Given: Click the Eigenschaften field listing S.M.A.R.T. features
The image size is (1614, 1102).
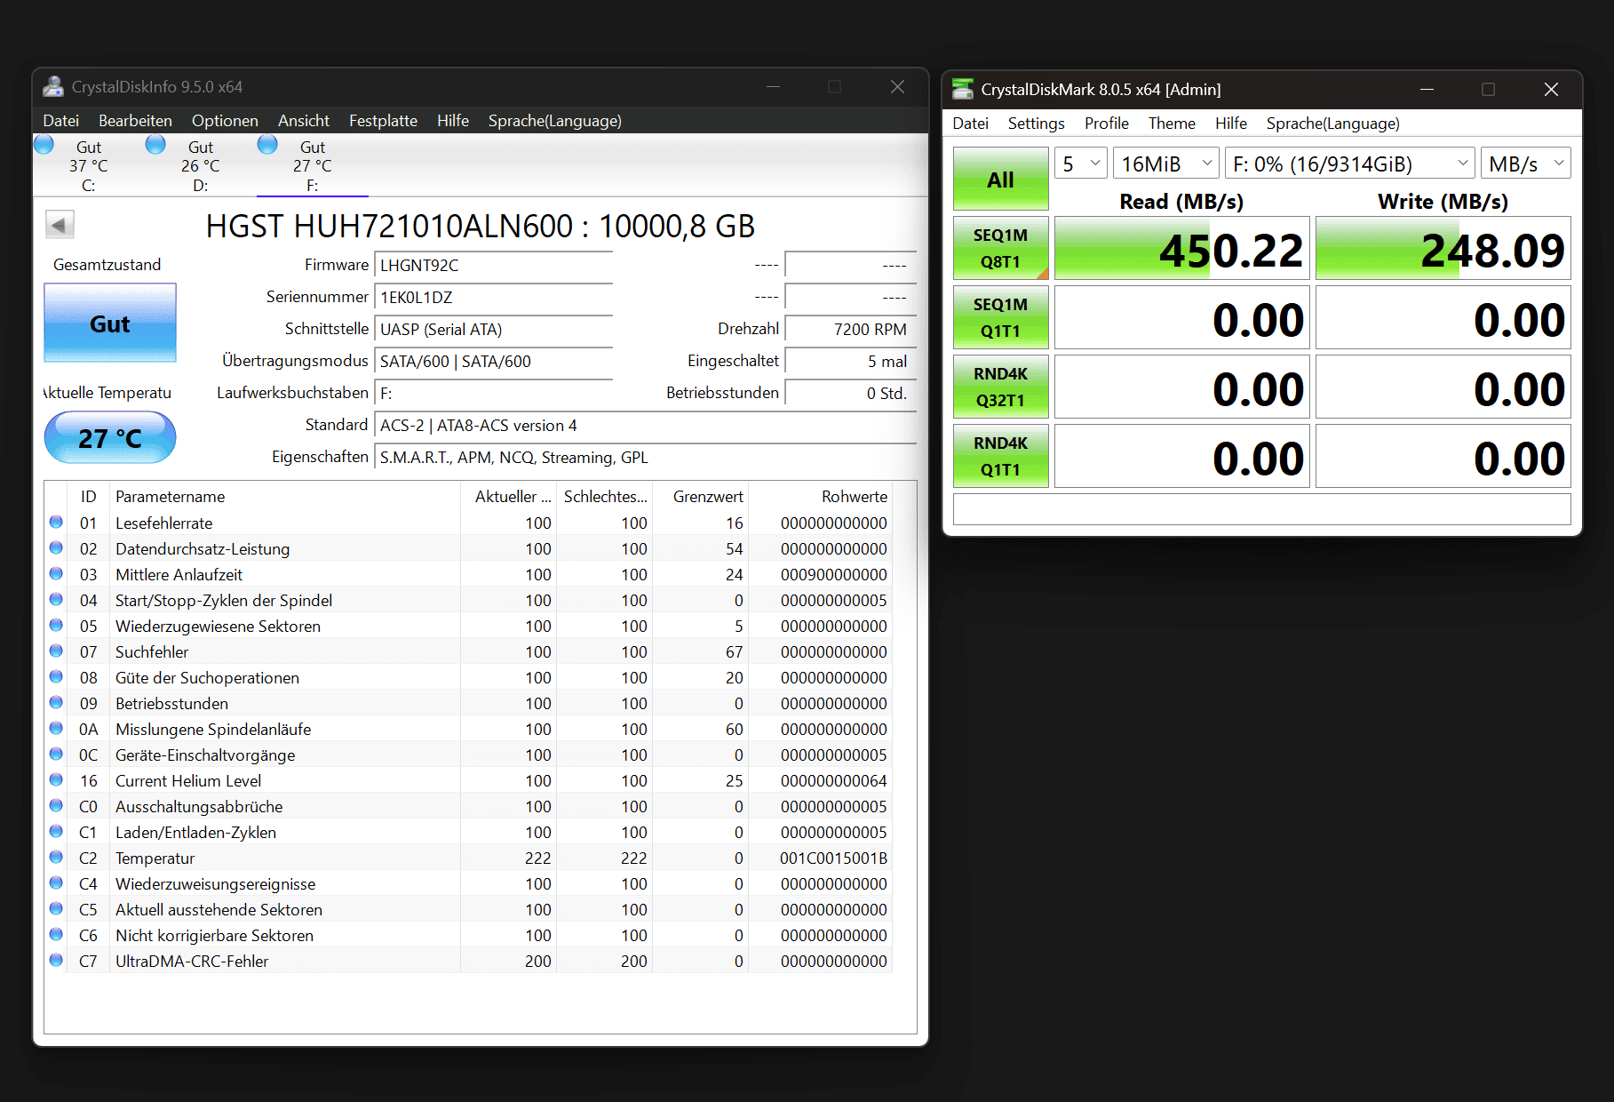Looking at the screenshot, I should [x=646, y=458].
